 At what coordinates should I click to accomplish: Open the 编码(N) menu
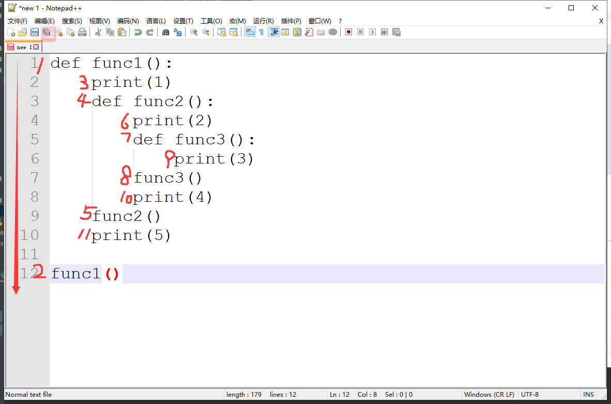coord(128,21)
